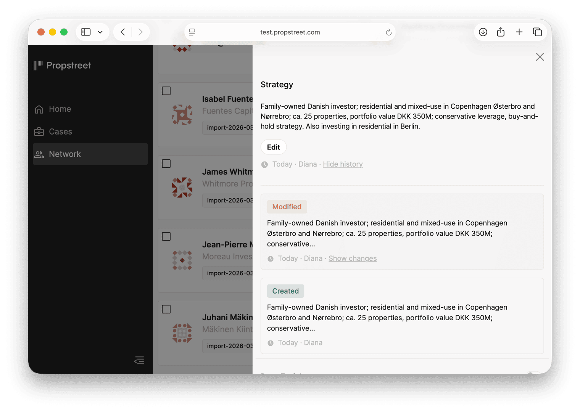Check the box beside Jean-Pierre Moreau

[x=166, y=236]
